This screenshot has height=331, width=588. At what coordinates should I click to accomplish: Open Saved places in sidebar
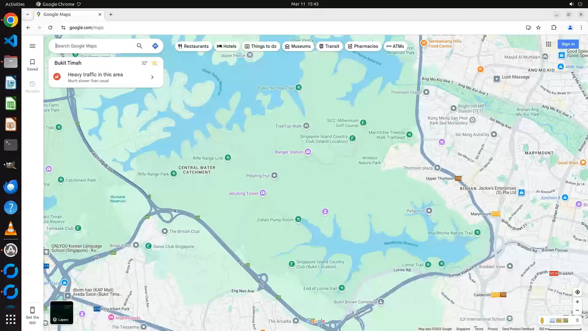(32, 65)
